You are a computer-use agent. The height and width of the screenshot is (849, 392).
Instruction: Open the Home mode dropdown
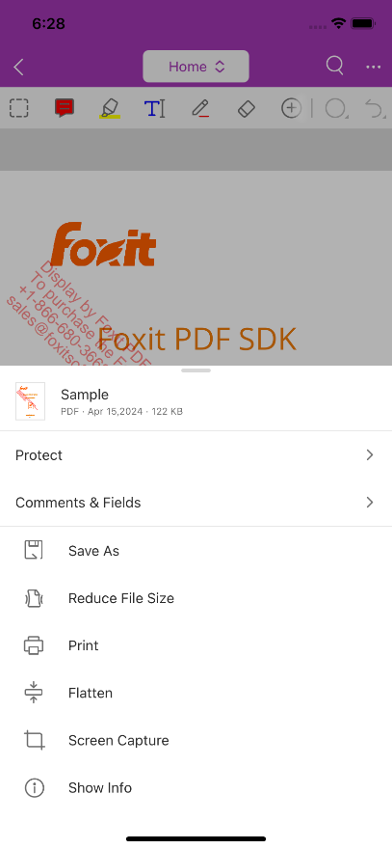196,67
